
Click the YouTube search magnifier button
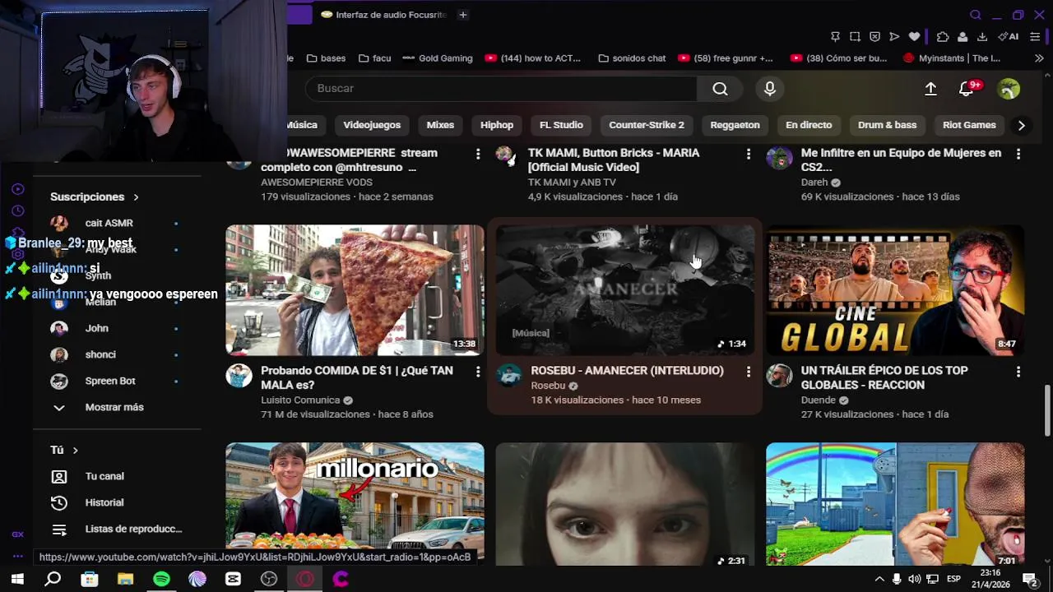tap(720, 89)
